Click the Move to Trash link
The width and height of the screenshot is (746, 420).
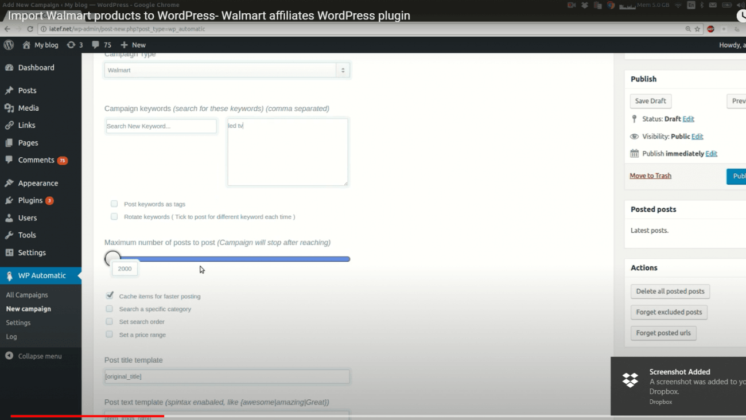(x=651, y=176)
